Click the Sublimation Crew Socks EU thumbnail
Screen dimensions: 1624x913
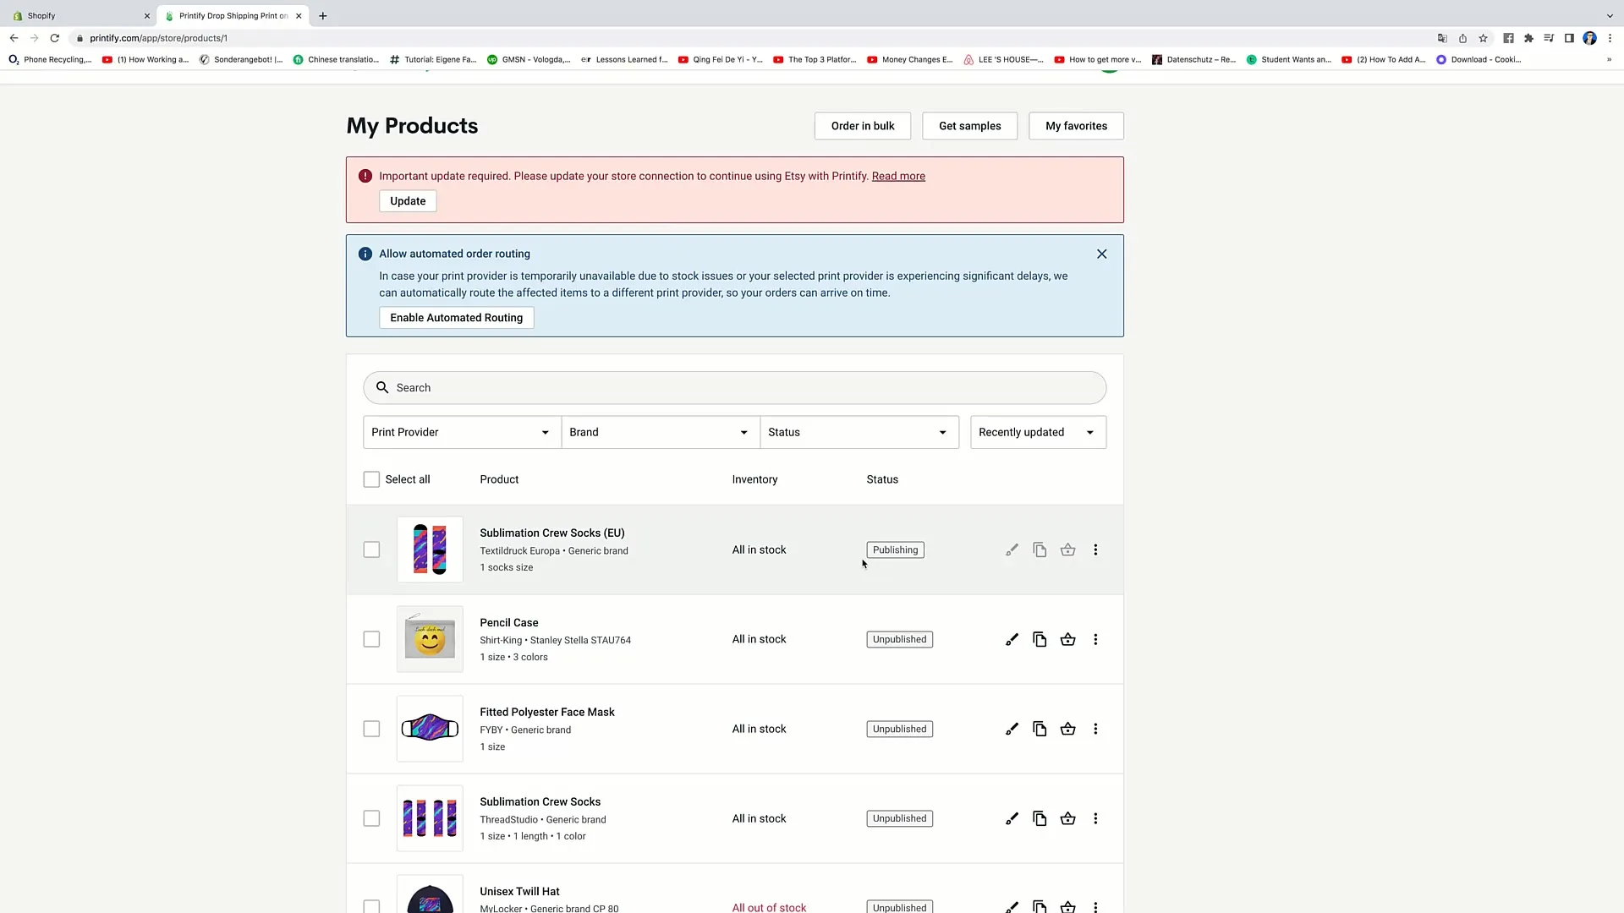pyautogui.click(x=430, y=549)
